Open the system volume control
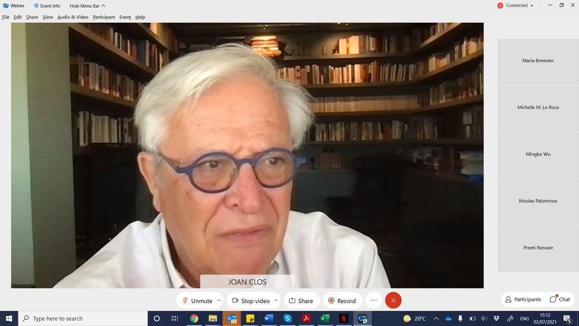Viewport: 579px width, 326px height. pos(484,318)
